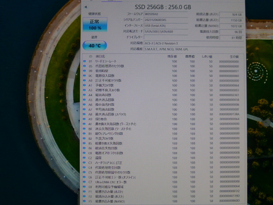Click the 正常 100 % health status button

(x=95, y=25)
